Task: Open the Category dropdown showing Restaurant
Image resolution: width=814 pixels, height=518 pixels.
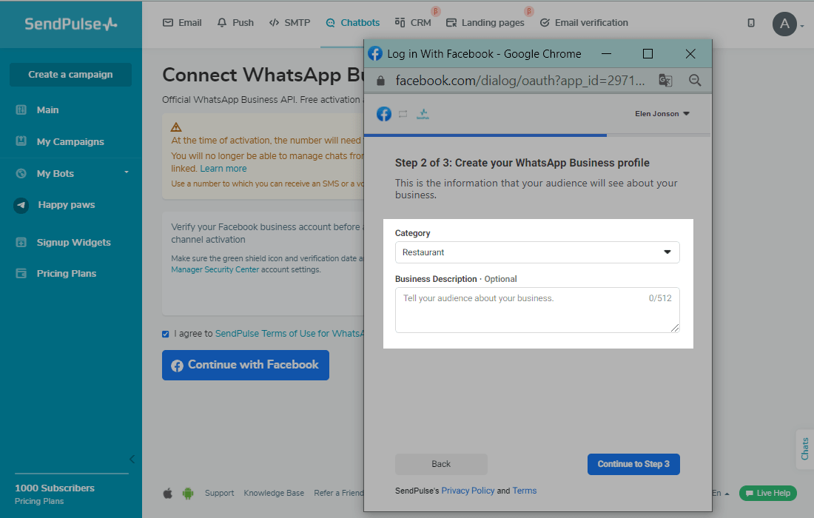Action: click(x=536, y=252)
